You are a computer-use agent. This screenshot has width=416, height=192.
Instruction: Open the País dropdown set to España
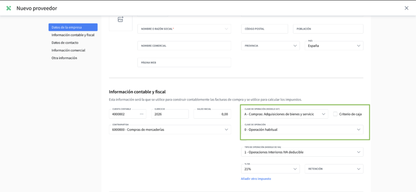point(335,46)
